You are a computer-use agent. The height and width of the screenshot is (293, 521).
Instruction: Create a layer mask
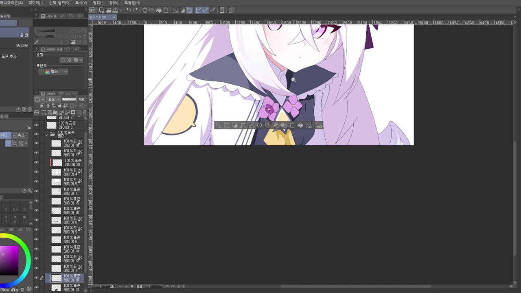pyautogui.click(x=73, y=112)
